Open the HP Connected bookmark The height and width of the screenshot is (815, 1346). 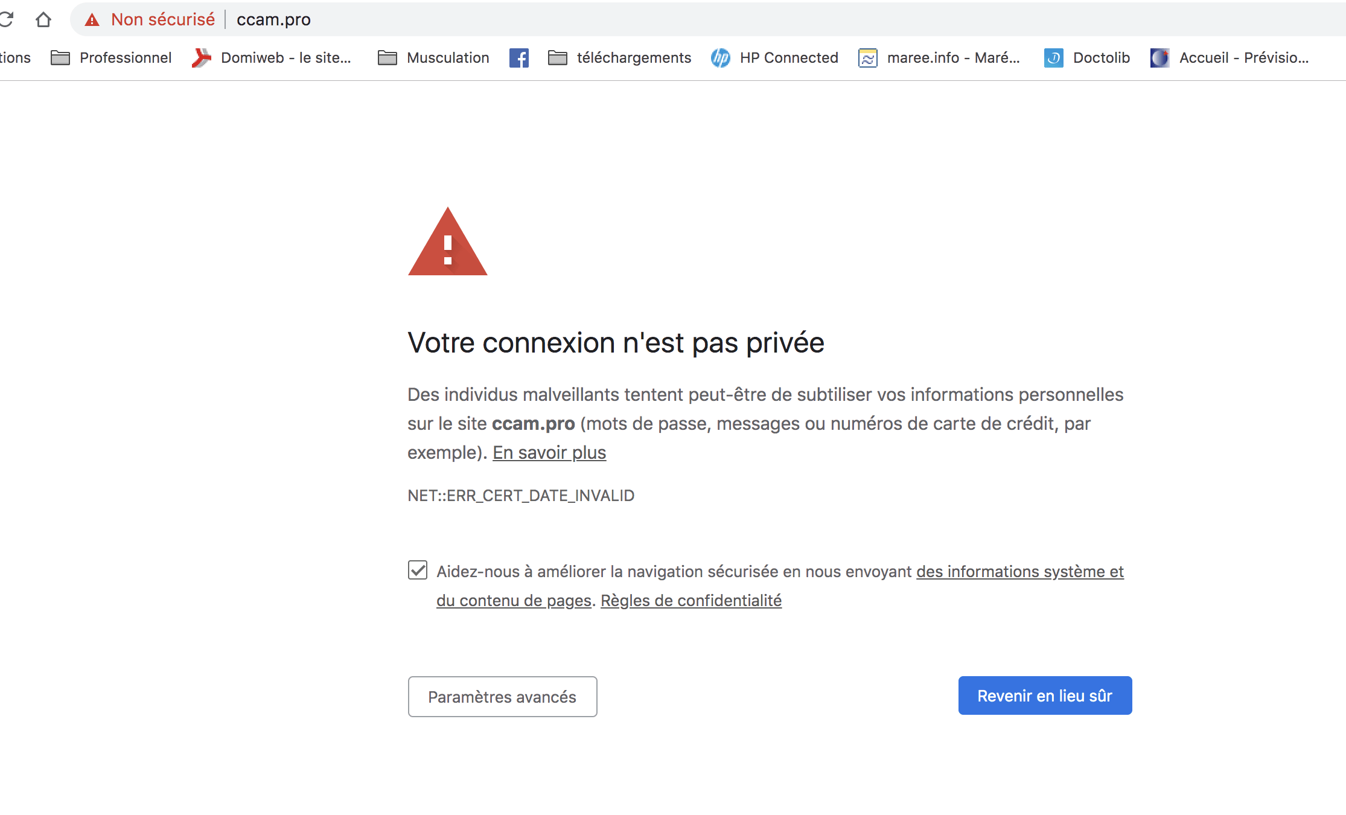coord(774,58)
